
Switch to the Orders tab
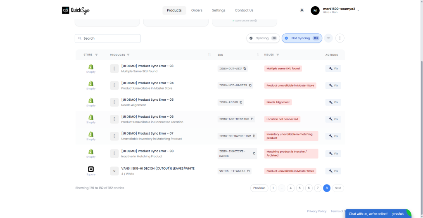197,10
